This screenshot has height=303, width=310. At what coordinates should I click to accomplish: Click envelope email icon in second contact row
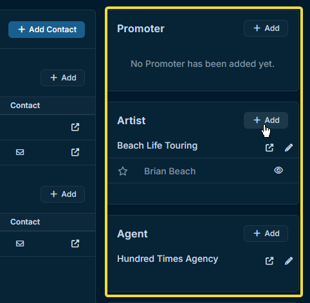[x=20, y=152]
